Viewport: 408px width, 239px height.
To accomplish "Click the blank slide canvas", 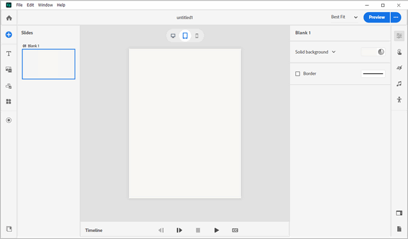I will (x=185, y=123).
